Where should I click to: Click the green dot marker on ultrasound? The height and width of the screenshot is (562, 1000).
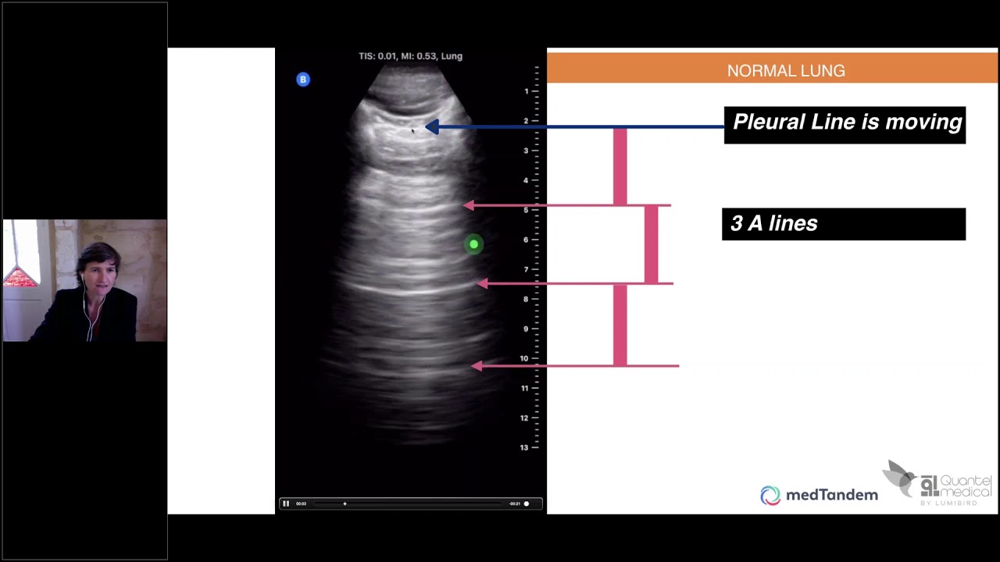473,245
